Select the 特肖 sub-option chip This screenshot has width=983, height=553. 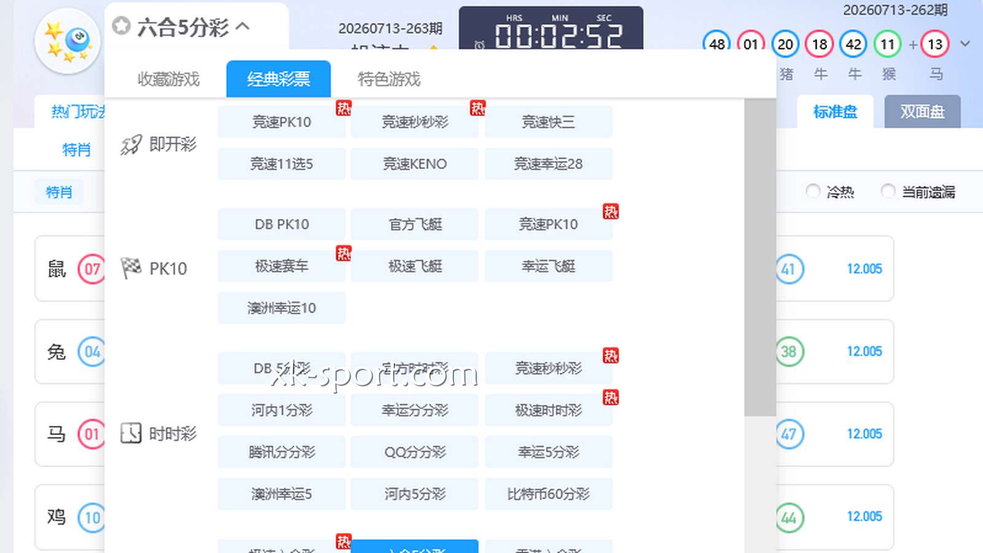[x=59, y=192]
